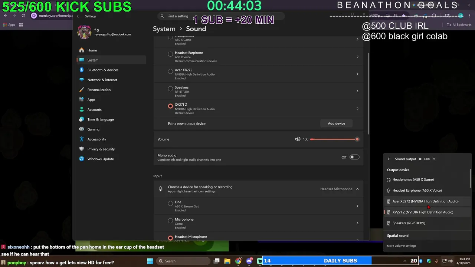Click Add device button
This screenshot has height=267, width=475.
pos(336,123)
